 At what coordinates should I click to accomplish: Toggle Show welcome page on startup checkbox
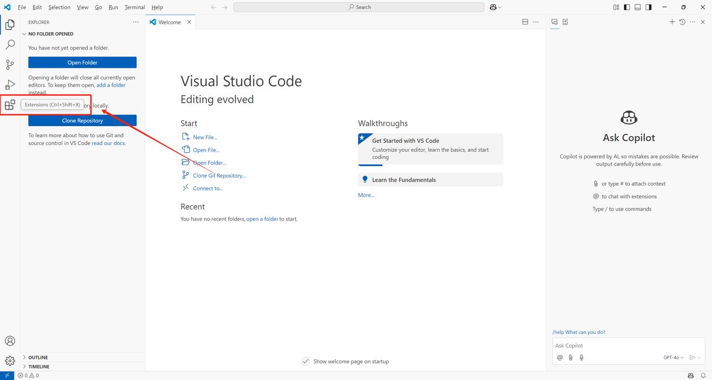point(305,361)
